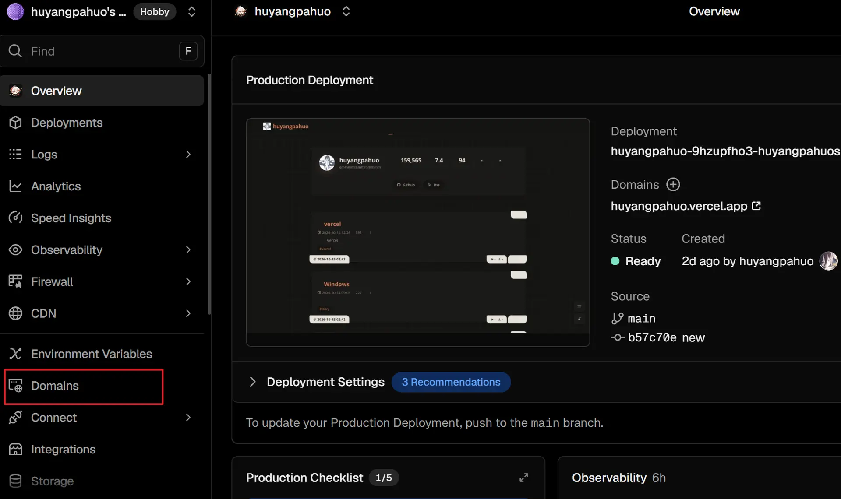Expand the Observability submenu chevron
Screen dimensions: 841x499
pyautogui.click(x=188, y=249)
